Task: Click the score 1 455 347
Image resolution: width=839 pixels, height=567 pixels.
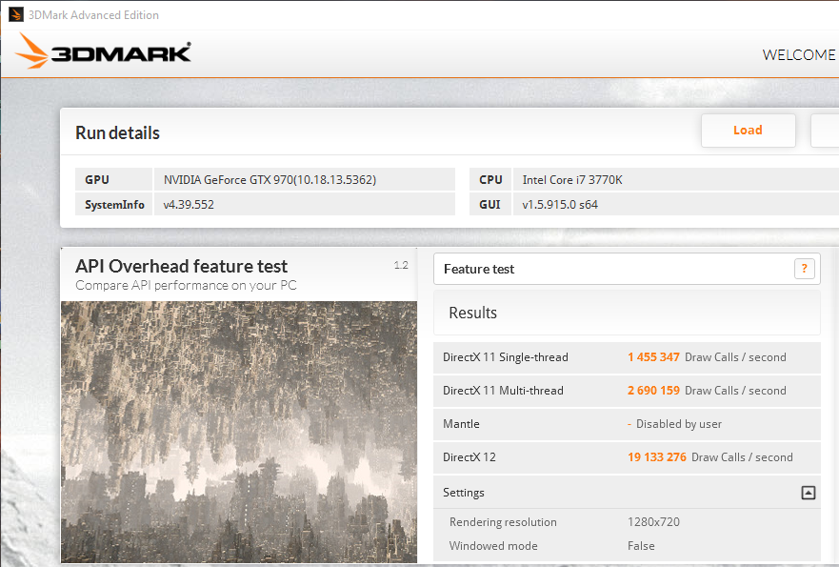Action: tap(653, 357)
